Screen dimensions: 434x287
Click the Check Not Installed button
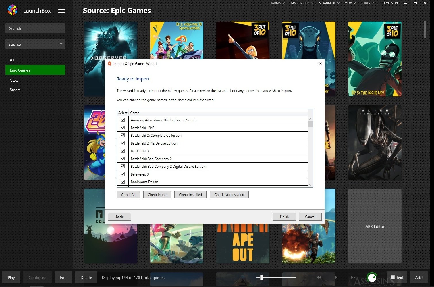click(229, 194)
